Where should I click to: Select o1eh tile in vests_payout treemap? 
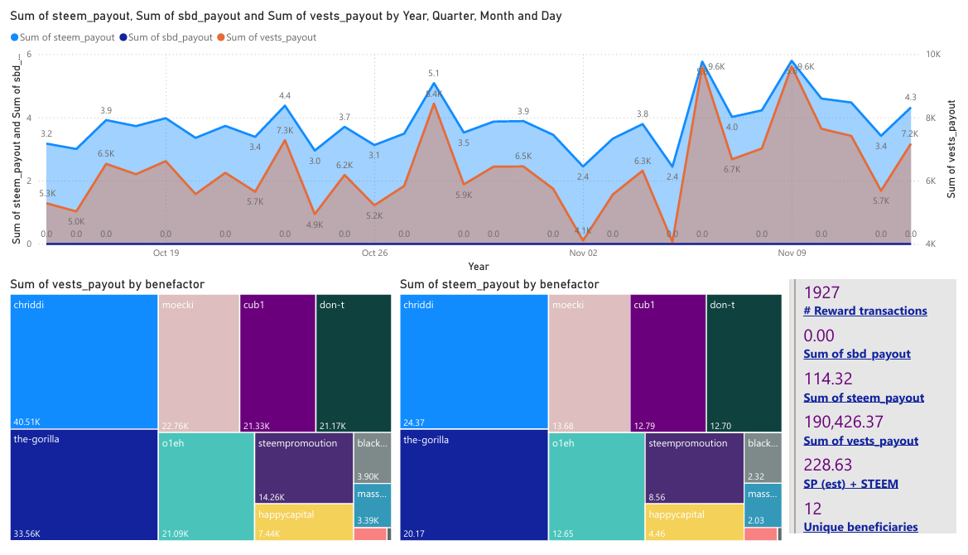tap(206, 487)
